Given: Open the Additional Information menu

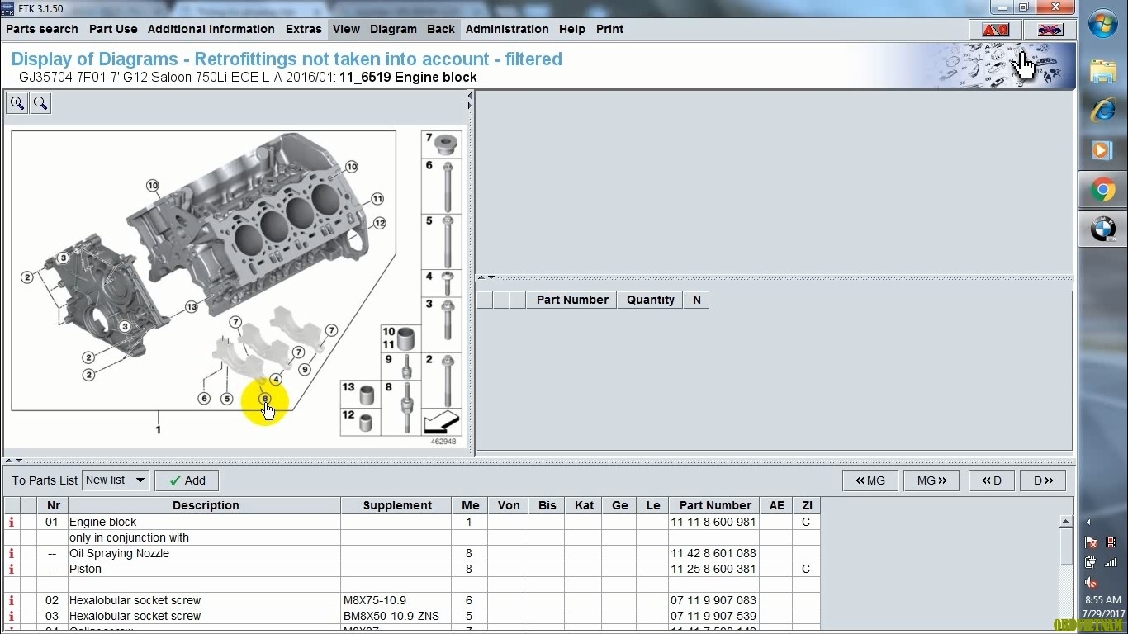Looking at the screenshot, I should 211,29.
